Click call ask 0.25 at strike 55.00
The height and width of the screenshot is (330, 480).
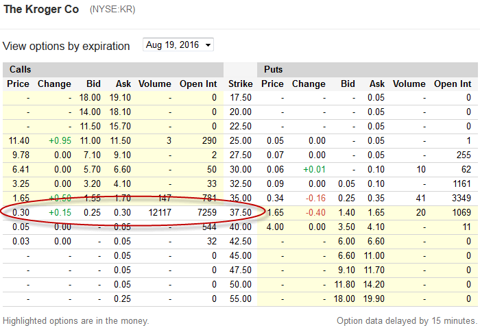(123, 299)
